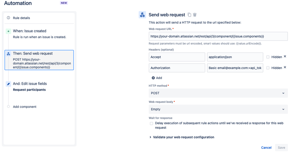This screenshot has width=292, height=153.
Task: Delete the action with the trash icon
Action: [x=195, y=15]
